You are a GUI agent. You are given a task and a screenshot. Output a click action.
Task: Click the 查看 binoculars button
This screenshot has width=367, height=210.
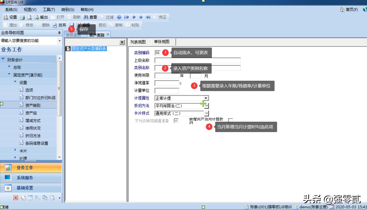(90, 17)
